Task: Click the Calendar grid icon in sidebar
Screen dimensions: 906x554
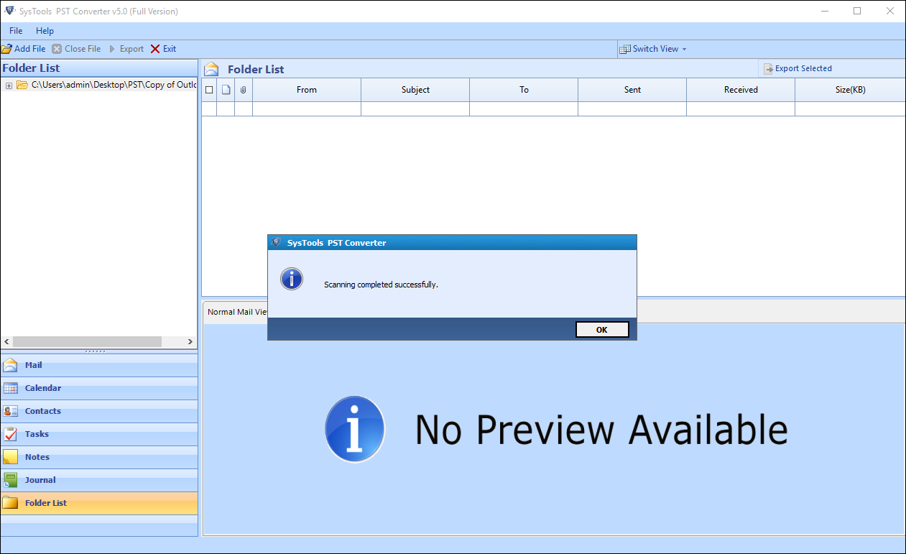Action: 11,388
